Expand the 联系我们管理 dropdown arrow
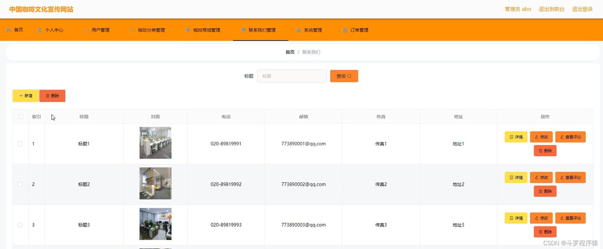 pos(280,30)
